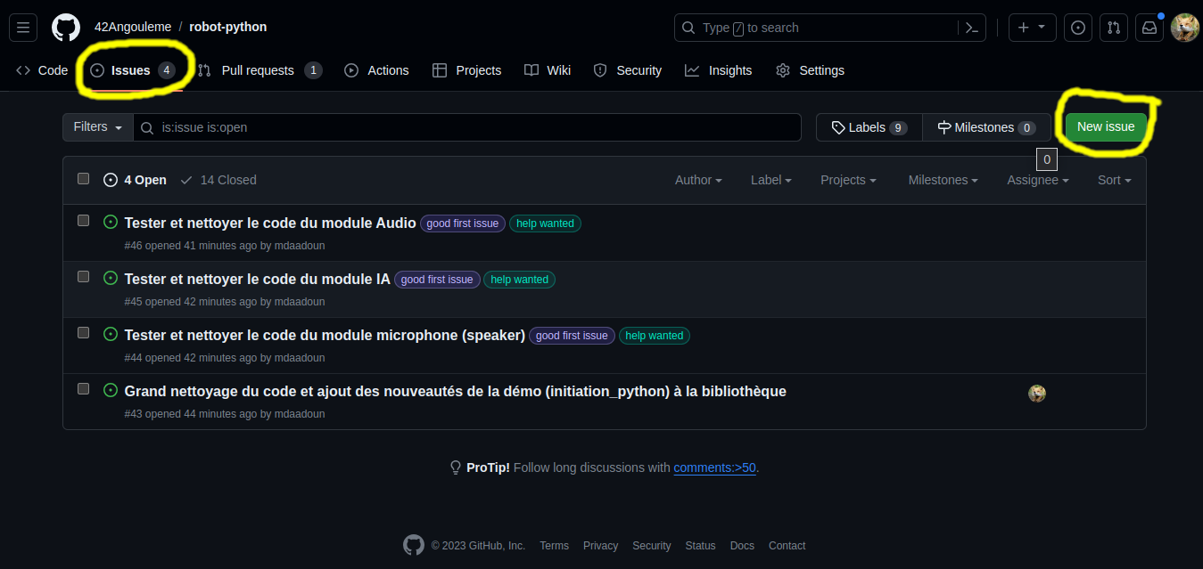Open issue 'Tester et nettoyer le code du module Audio'
Screen dimensions: 1203x569
point(270,223)
